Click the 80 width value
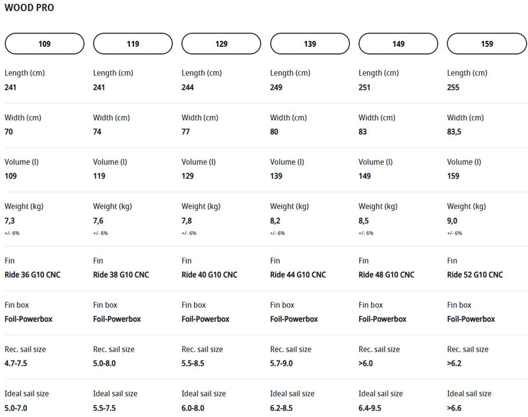Viewport: 528px width, 417px height. pos(275,132)
